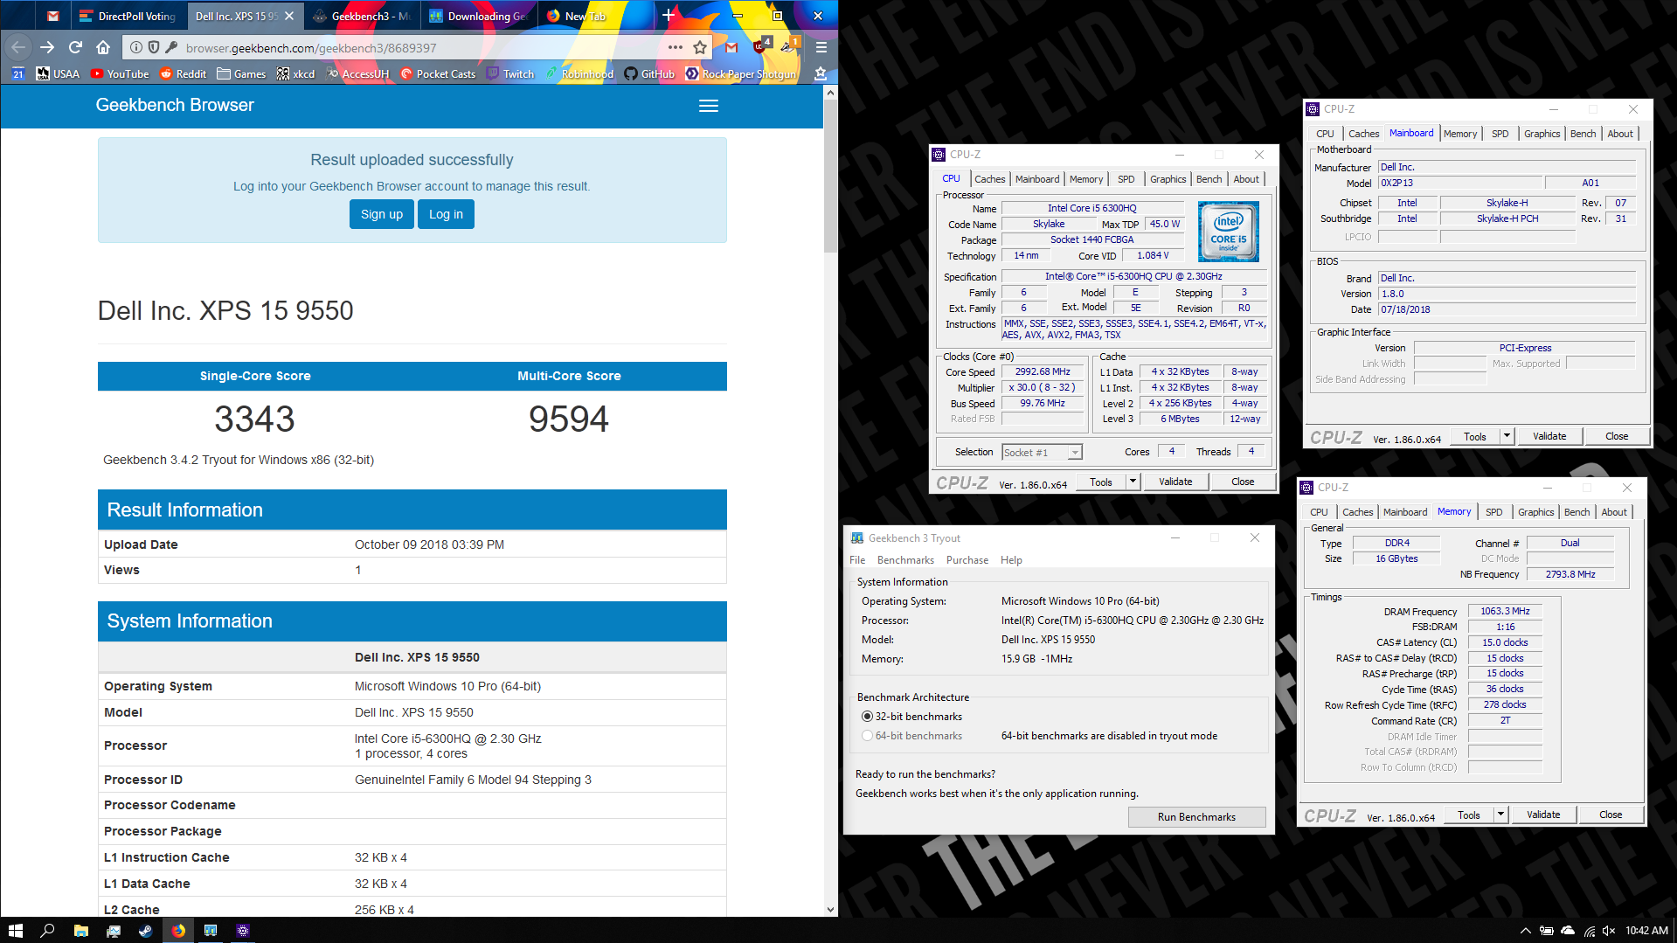Click the volume muted tray icon
Image resolution: width=1677 pixels, height=943 pixels.
click(x=1609, y=931)
